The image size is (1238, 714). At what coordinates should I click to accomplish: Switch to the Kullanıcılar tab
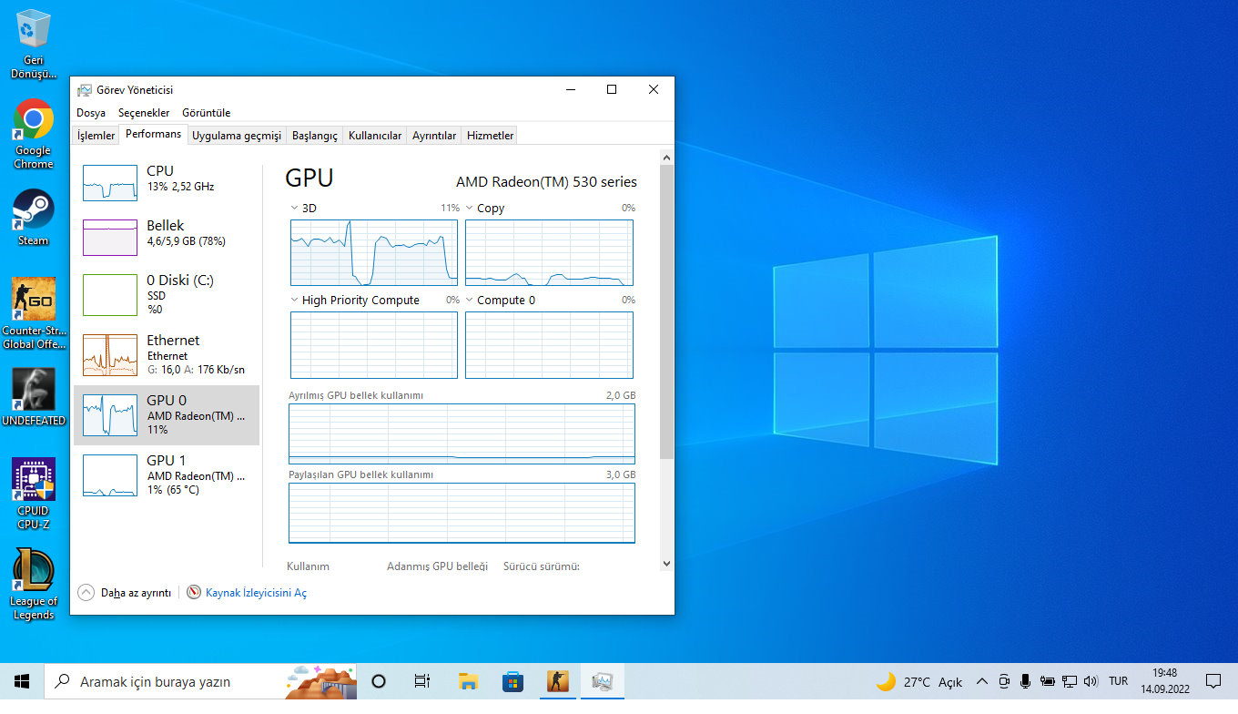(375, 136)
